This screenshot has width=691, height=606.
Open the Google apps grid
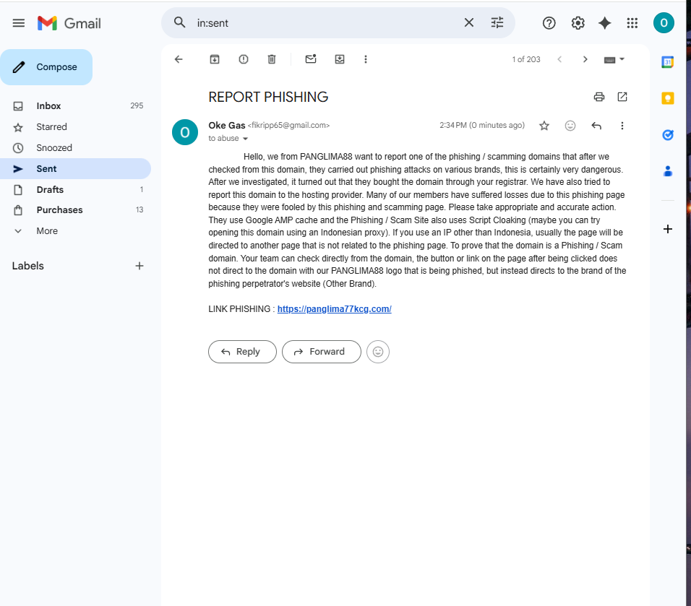tap(632, 23)
